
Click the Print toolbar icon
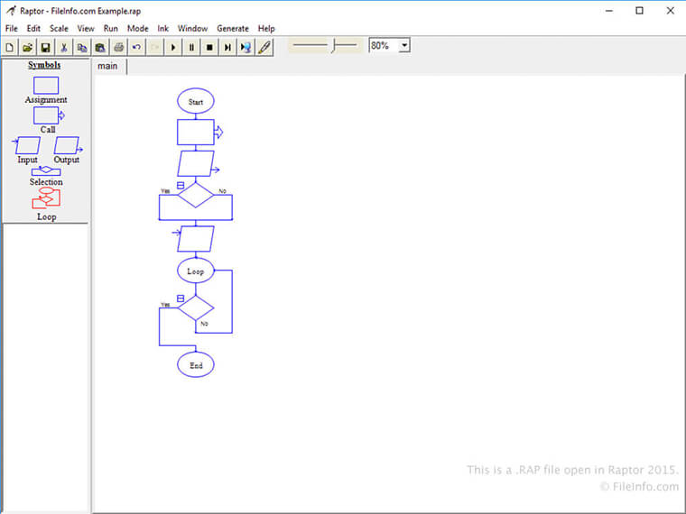(118, 47)
